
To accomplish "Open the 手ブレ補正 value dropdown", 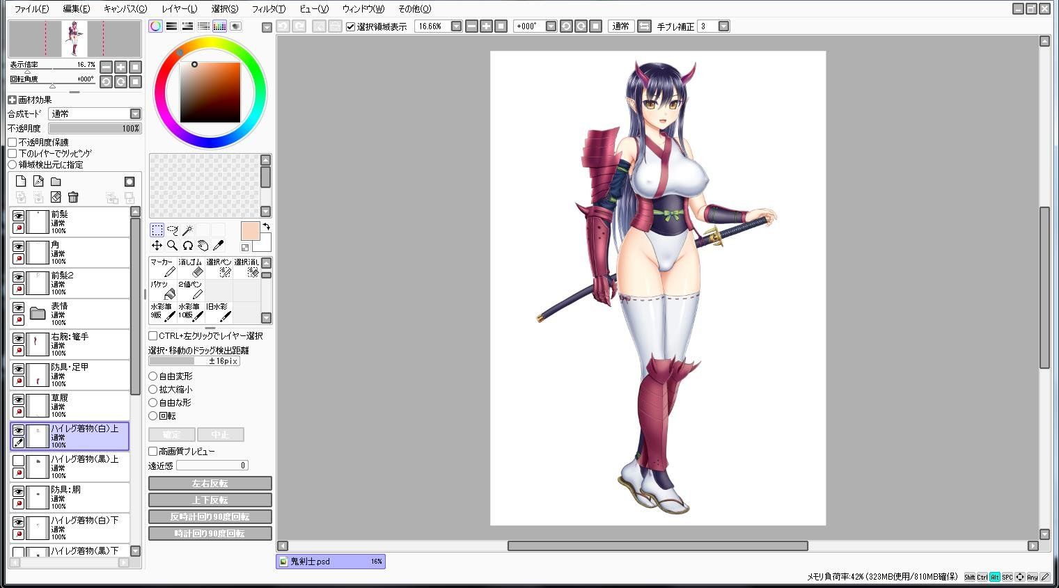I will tap(723, 26).
